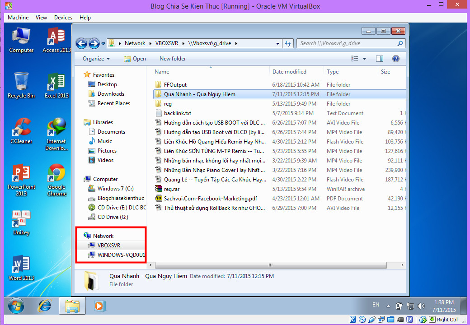Open the VirtualBox Devices menu
The width and height of the screenshot is (470, 325).
click(x=63, y=17)
